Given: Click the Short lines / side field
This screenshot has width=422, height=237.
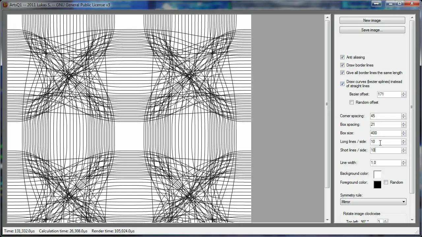Looking at the screenshot, I should 385,150.
